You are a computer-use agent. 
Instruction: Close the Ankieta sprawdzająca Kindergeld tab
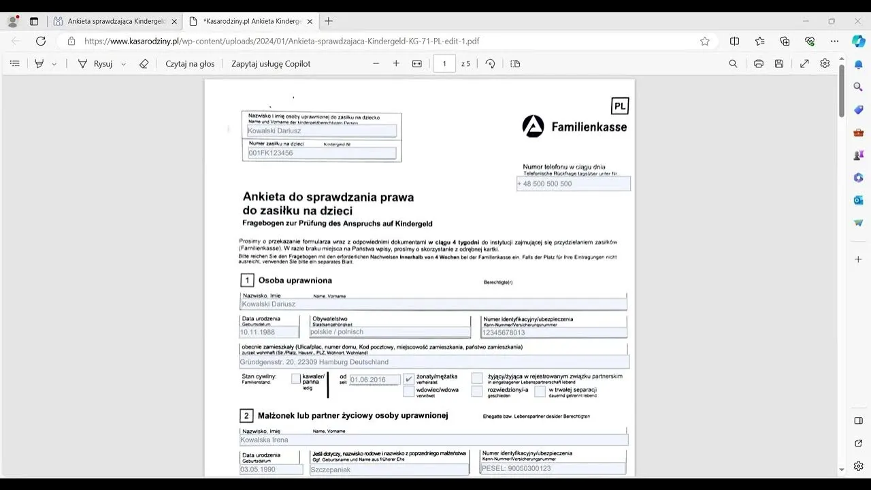(x=174, y=21)
